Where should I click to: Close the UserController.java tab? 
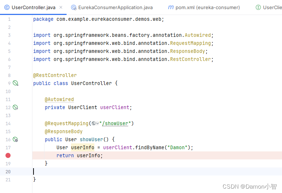[x=61, y=7]
